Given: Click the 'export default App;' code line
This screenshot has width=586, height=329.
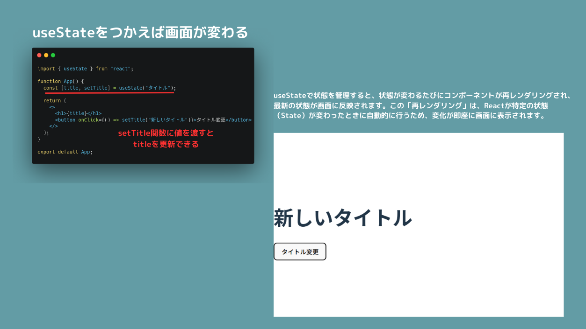Looking at the screenshot, I should [65, 152].
